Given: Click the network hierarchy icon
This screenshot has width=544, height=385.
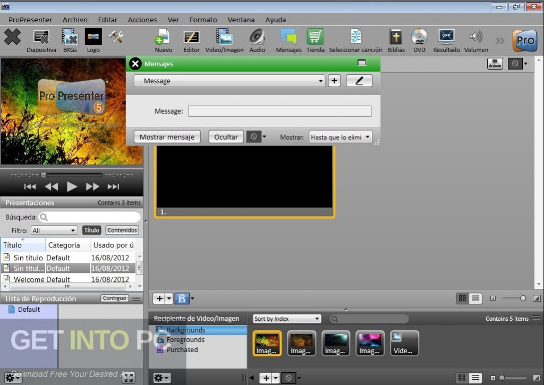Looking at the screenshot, I should click(x=495, y=64).
